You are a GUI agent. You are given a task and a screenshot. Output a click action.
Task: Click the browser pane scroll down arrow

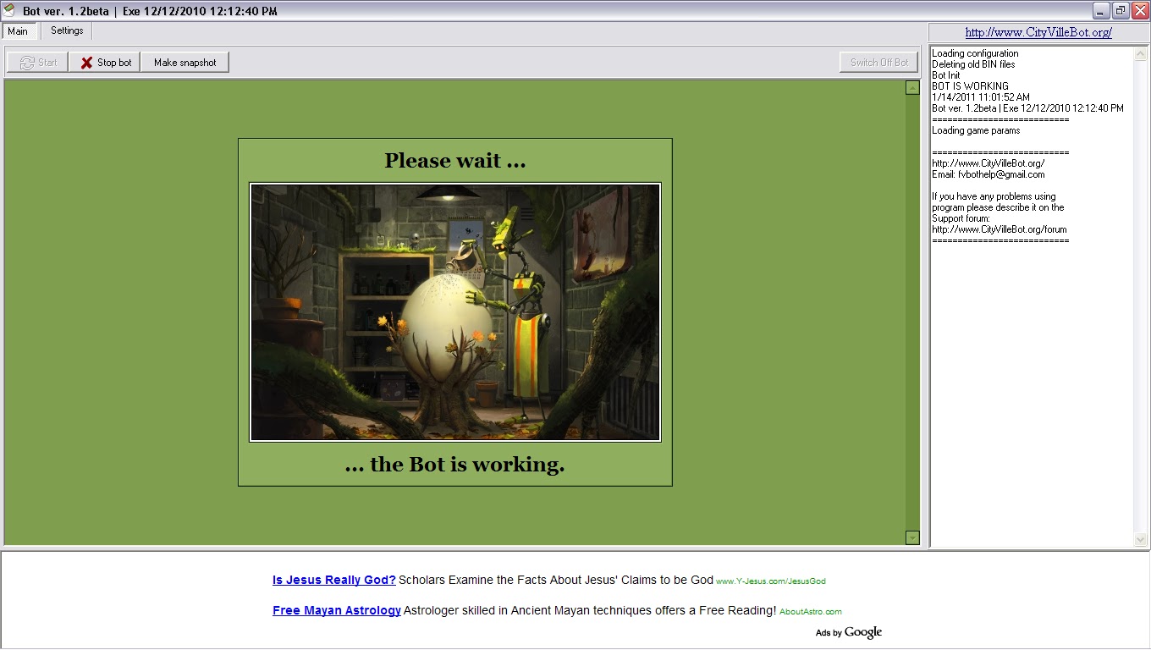pos(912,537)
